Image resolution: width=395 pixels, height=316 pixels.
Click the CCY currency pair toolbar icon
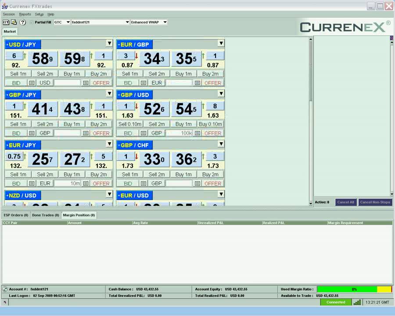[6, 22]
